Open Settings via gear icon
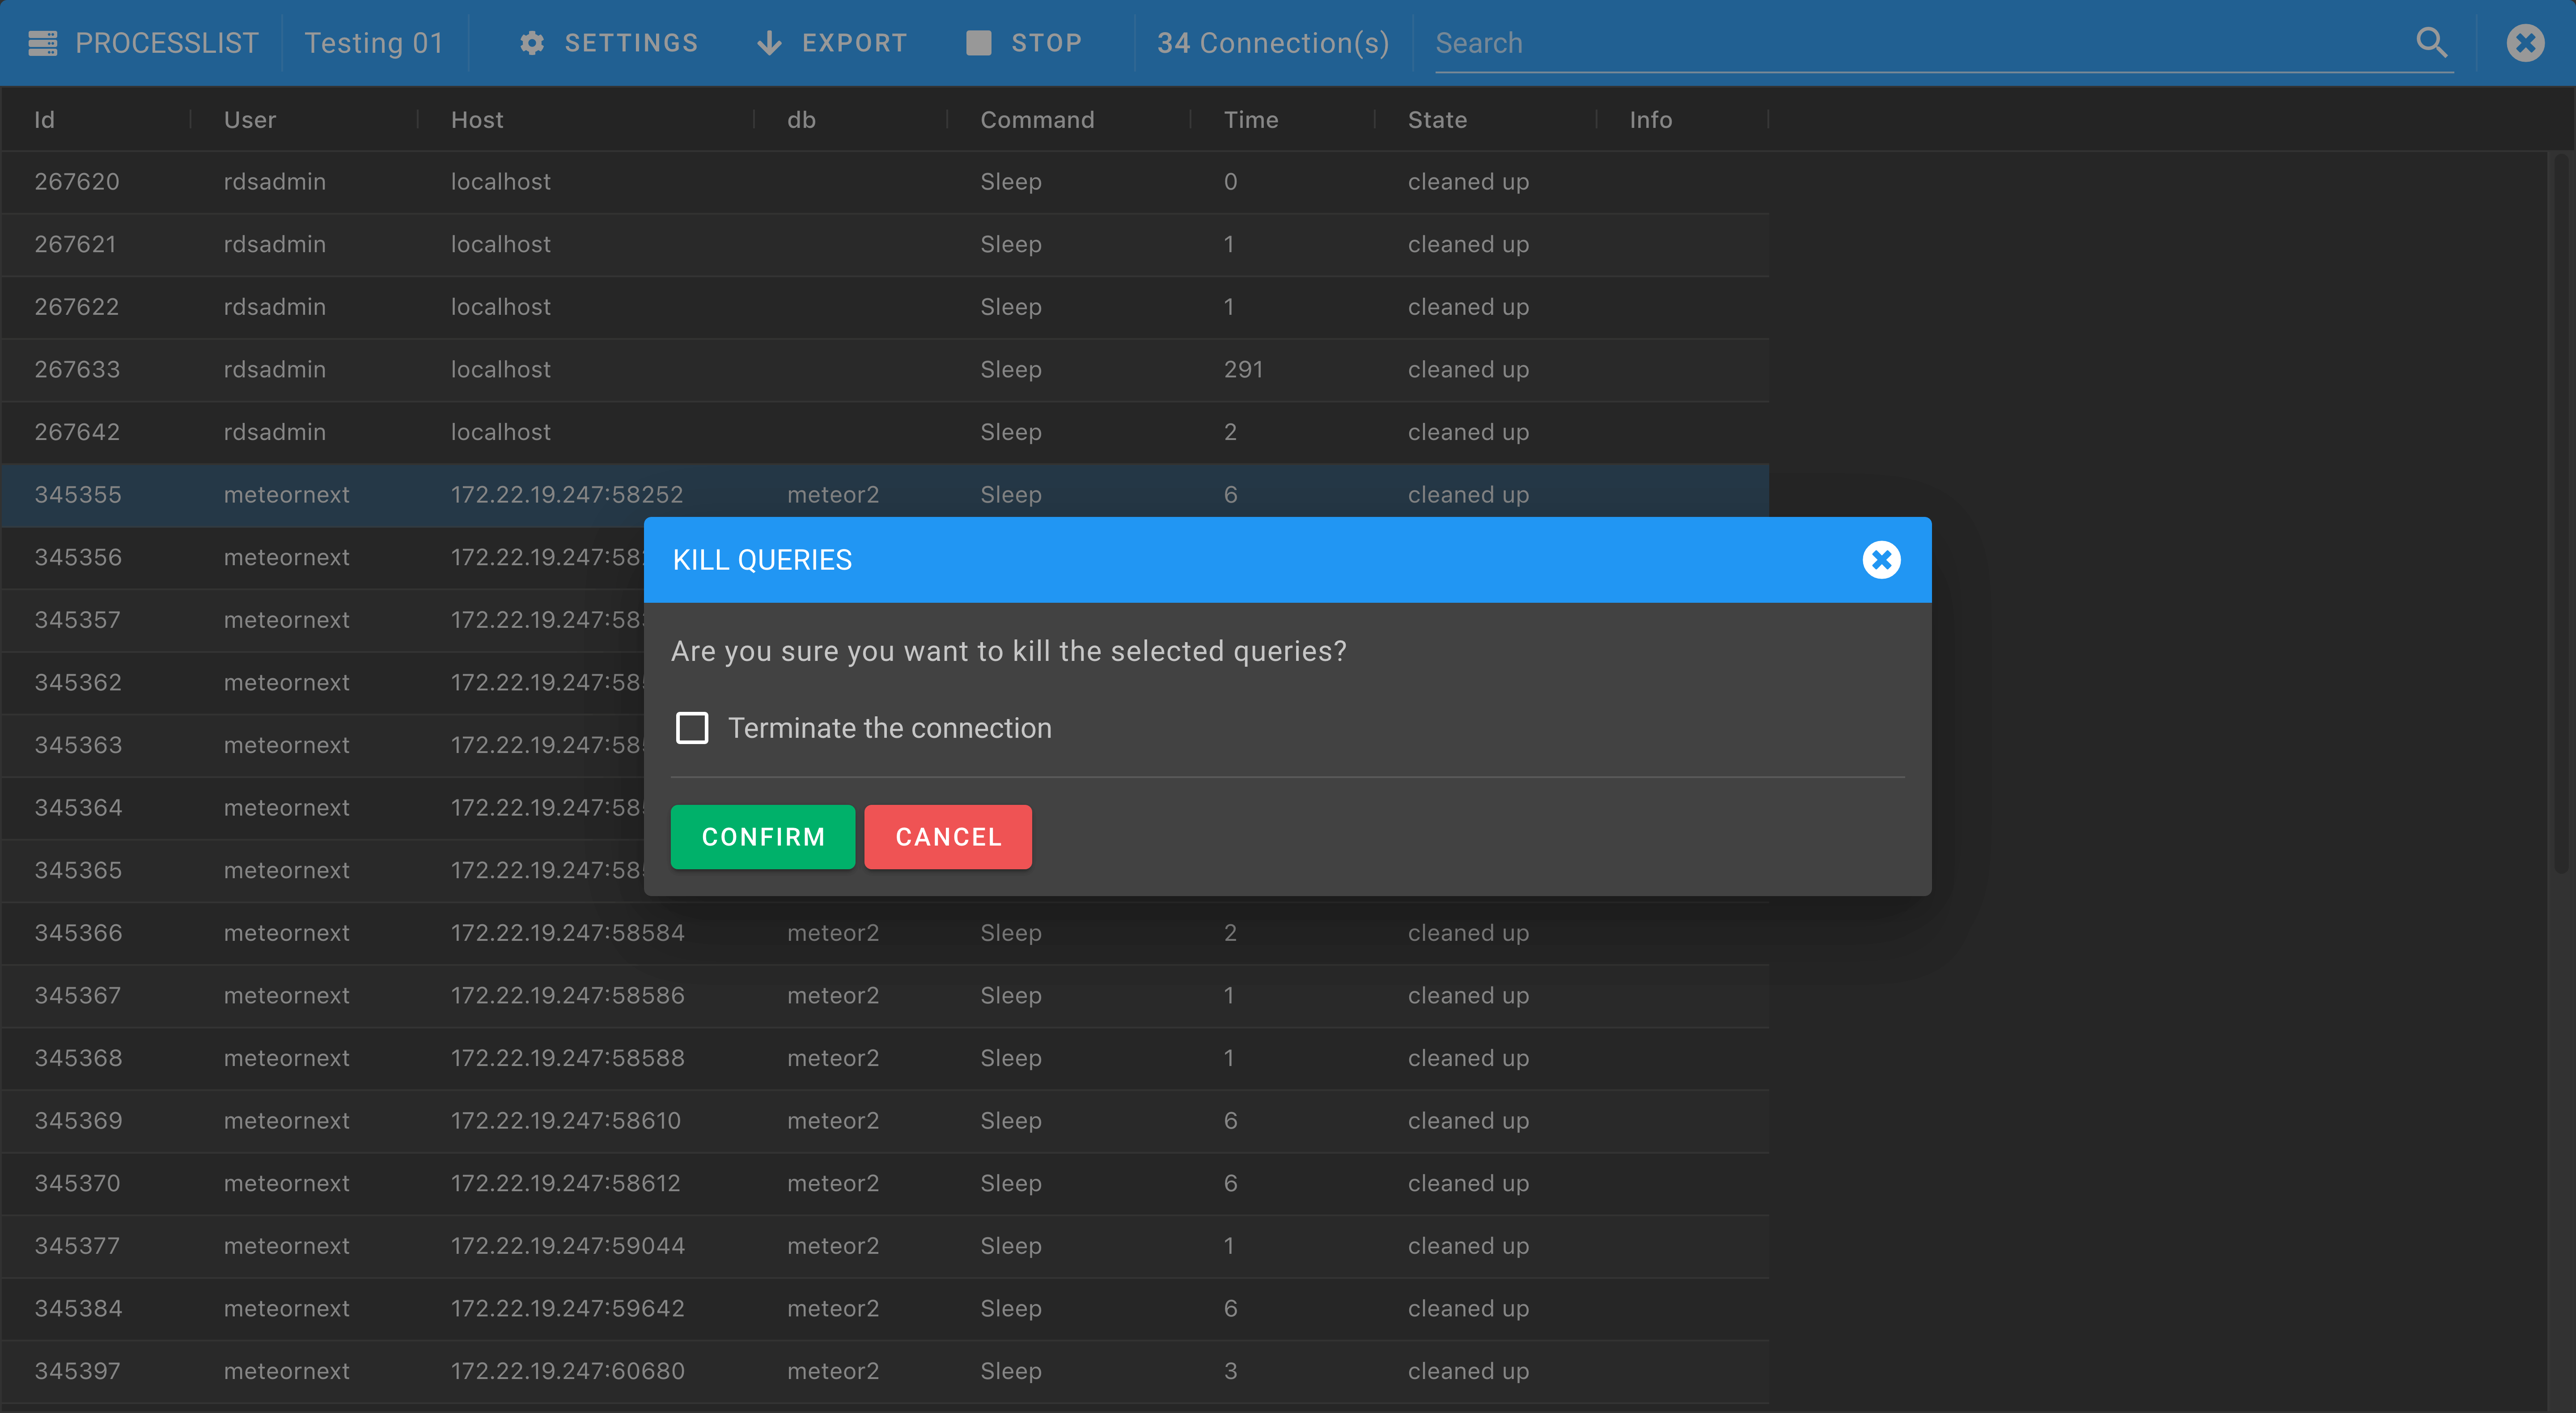 tap(532, 43)
